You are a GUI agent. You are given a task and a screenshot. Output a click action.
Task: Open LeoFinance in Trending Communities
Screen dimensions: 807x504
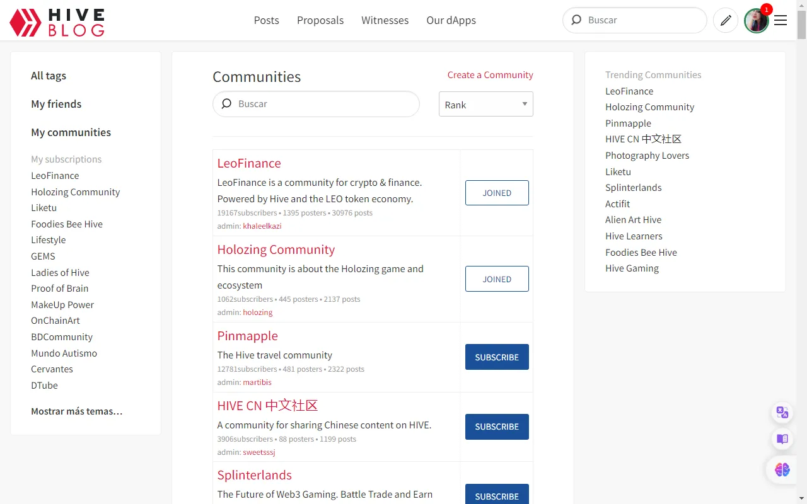click(x=629, y=91)
